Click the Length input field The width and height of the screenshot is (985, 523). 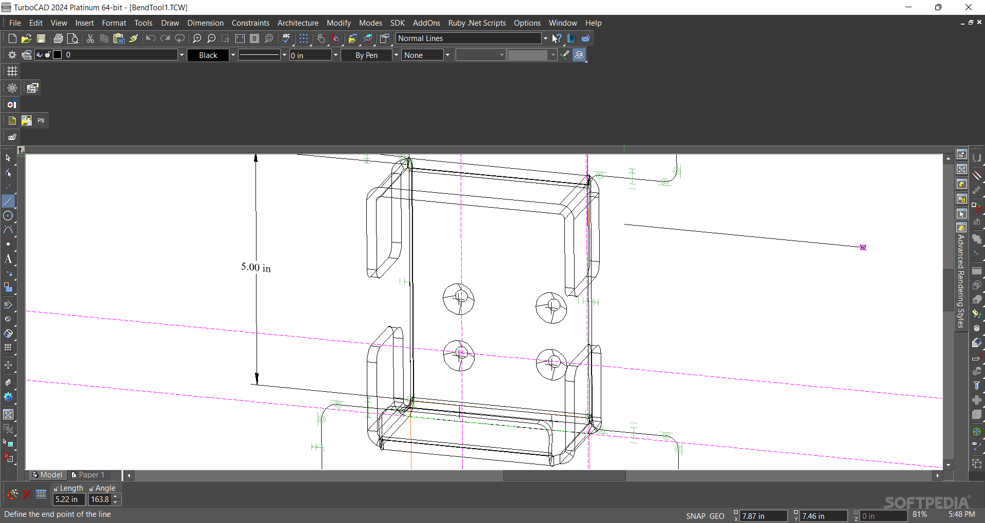[x=68, y=499]
